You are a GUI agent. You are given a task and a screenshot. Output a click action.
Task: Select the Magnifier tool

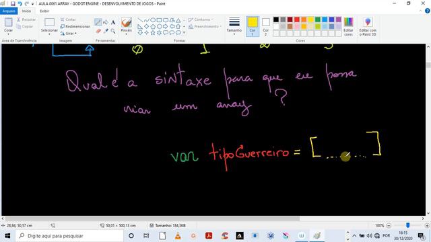click(113, 31)
